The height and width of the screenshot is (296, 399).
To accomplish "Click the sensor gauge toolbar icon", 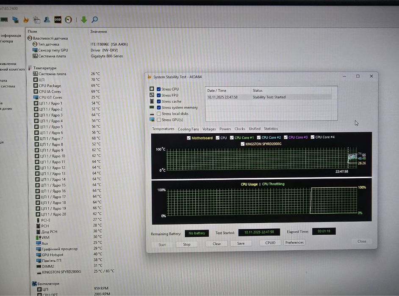I will point(68,19).
